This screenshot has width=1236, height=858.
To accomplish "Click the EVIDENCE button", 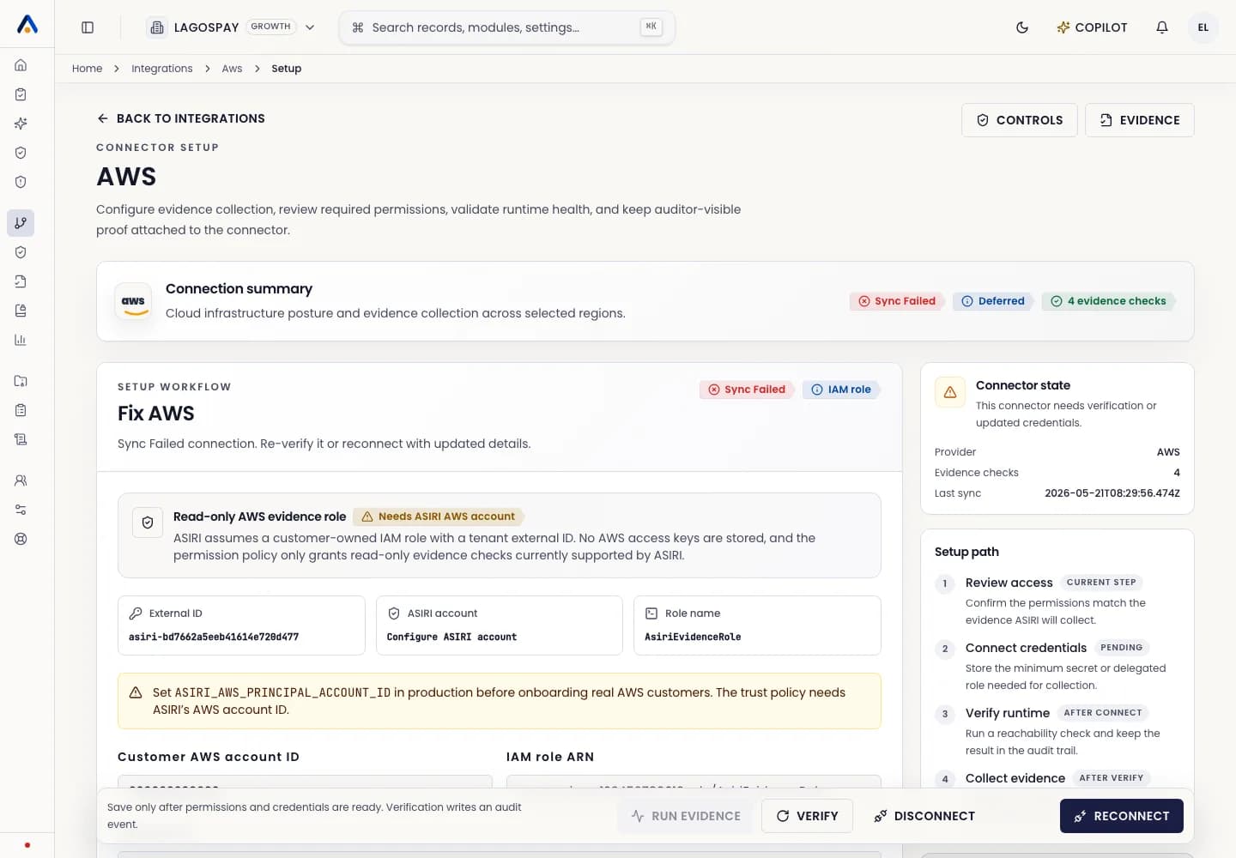I will [x=1140, y=120].
